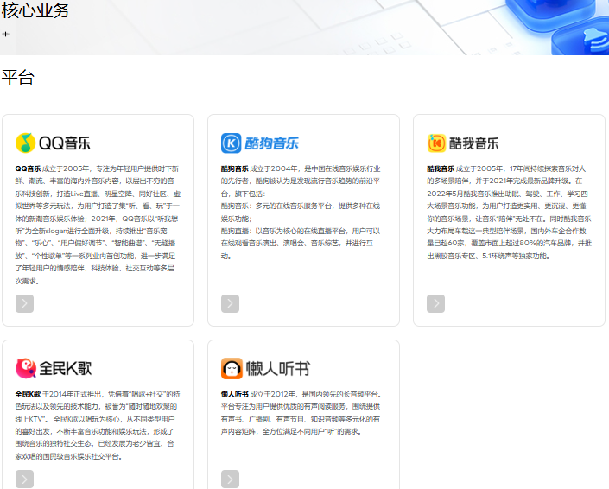Open the arrow button in QQ音乐 card
This screenshot has height=489, width=609.
(24, 303)
